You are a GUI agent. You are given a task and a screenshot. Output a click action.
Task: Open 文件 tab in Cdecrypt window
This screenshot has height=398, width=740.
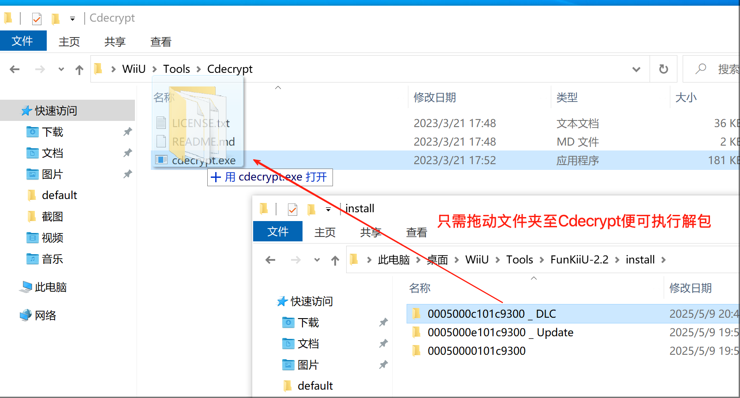(22, 41)
